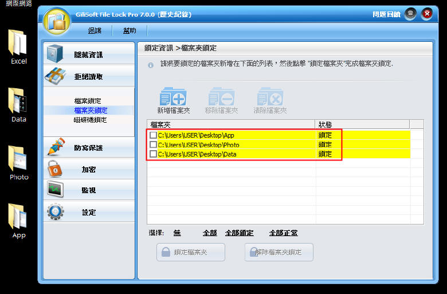This screenshot has height=294, width=447.
Task: Expand the 加密 sidebar section
Action: [x=88, y=170]
